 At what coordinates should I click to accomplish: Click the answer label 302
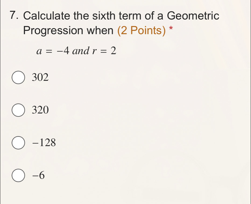click(40, 78)
